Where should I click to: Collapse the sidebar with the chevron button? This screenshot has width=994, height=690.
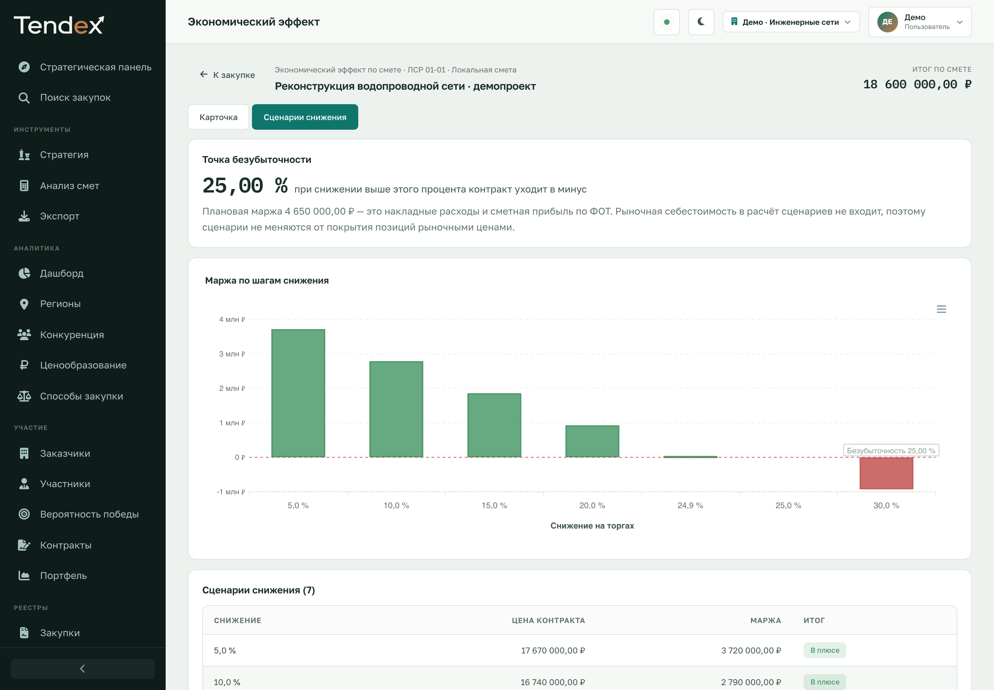[82, 668]
